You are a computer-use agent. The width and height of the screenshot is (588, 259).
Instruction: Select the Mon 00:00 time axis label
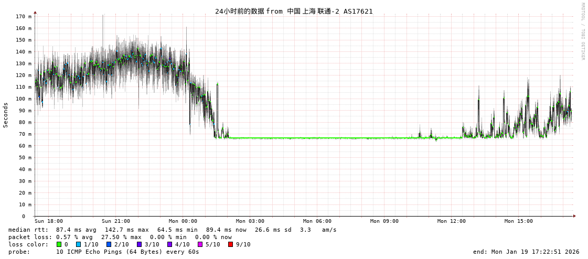click(183, 221)
